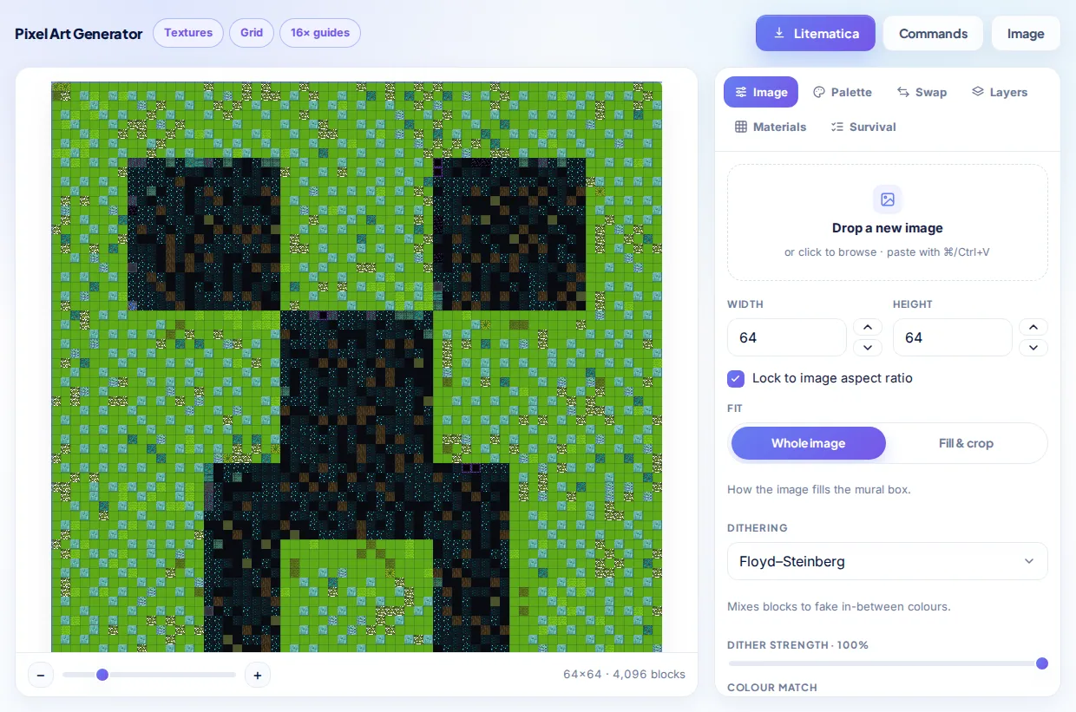Switch to the Image settings tab
Image resolution: width=1076 pixels, height=712 pixels.
[761, 92]
